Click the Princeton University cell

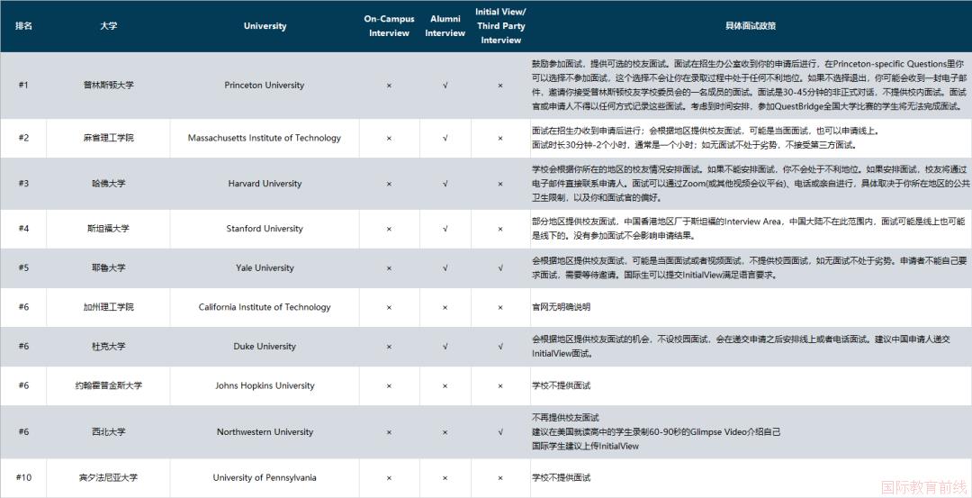point(265,86)
